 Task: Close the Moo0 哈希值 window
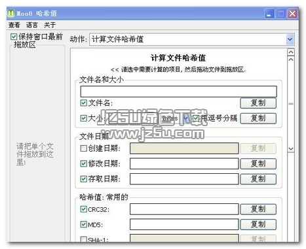[x=292, y=14]
